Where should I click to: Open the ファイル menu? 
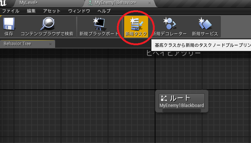coord(11,11)
